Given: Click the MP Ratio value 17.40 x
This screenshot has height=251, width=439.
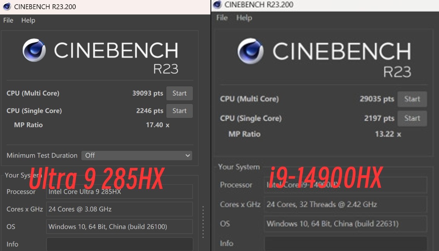Looking at the screenshot, I should 158,125.
